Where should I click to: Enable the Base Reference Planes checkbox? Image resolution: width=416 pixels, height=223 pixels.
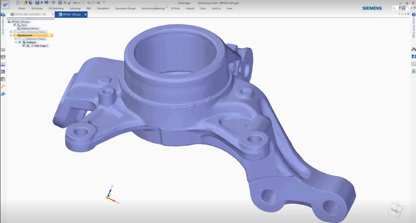pos(15,32)
